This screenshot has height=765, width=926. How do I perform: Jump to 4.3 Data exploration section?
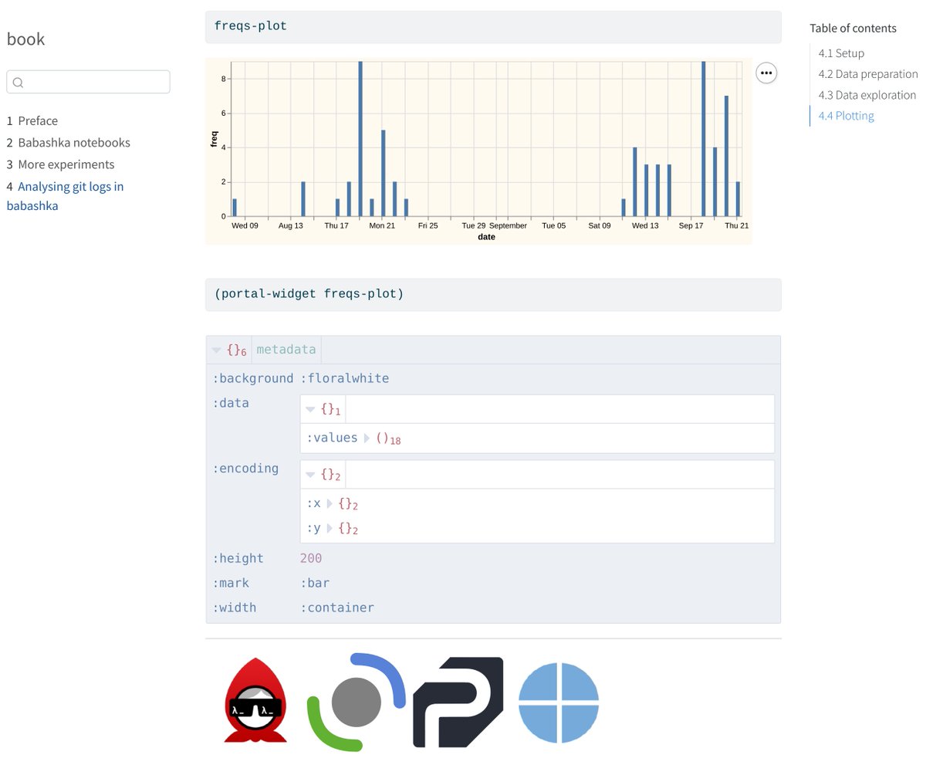tap(867, 95)
